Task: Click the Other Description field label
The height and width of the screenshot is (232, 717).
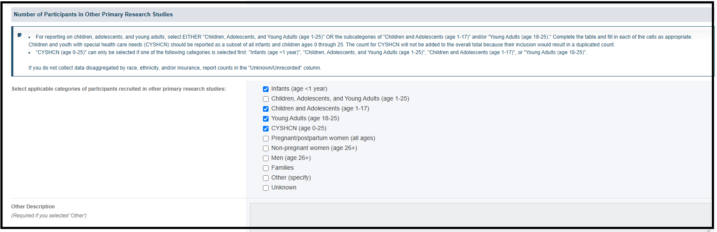Action: click(x=33, y=207)
